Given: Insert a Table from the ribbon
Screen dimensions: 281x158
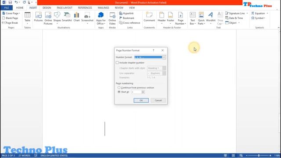Looking at the screenshot, I should point(27,18).
